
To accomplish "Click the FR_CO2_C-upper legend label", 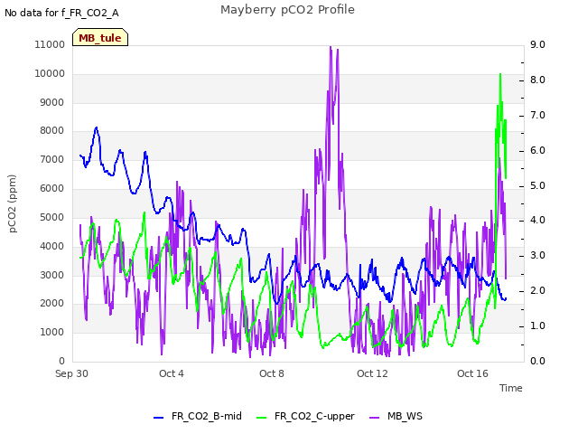I will tap(314, 416).
